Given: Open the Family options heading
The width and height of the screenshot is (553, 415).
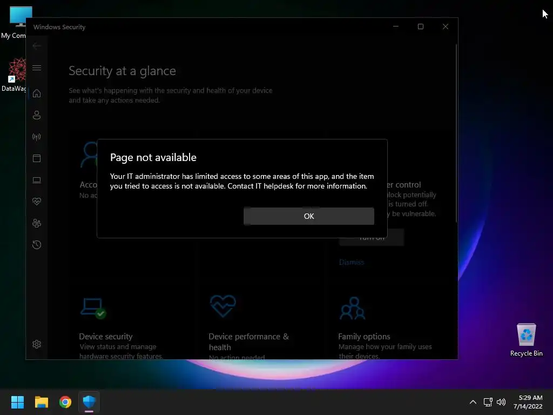Looking at the screenshot, I should click(364, 336).
